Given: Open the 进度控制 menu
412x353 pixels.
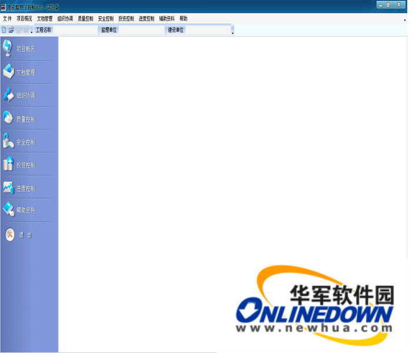Looking at the screenshot, I should [147, 19].
